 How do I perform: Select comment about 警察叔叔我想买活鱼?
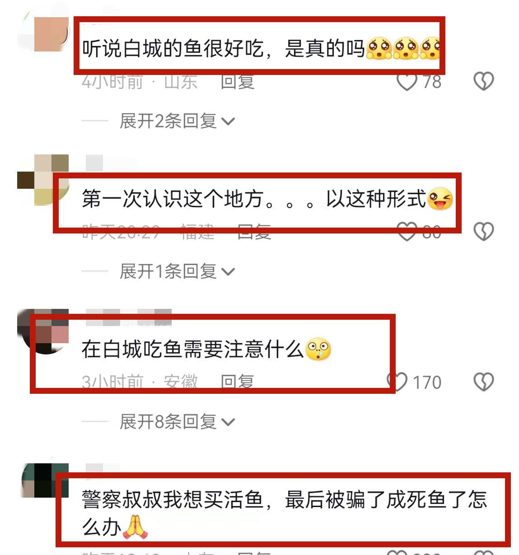pos(285,513)
